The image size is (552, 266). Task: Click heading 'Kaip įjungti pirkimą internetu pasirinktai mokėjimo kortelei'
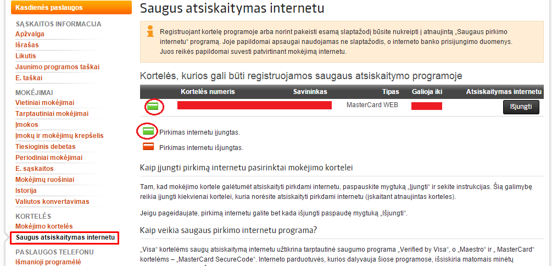[x=247, y=168]
